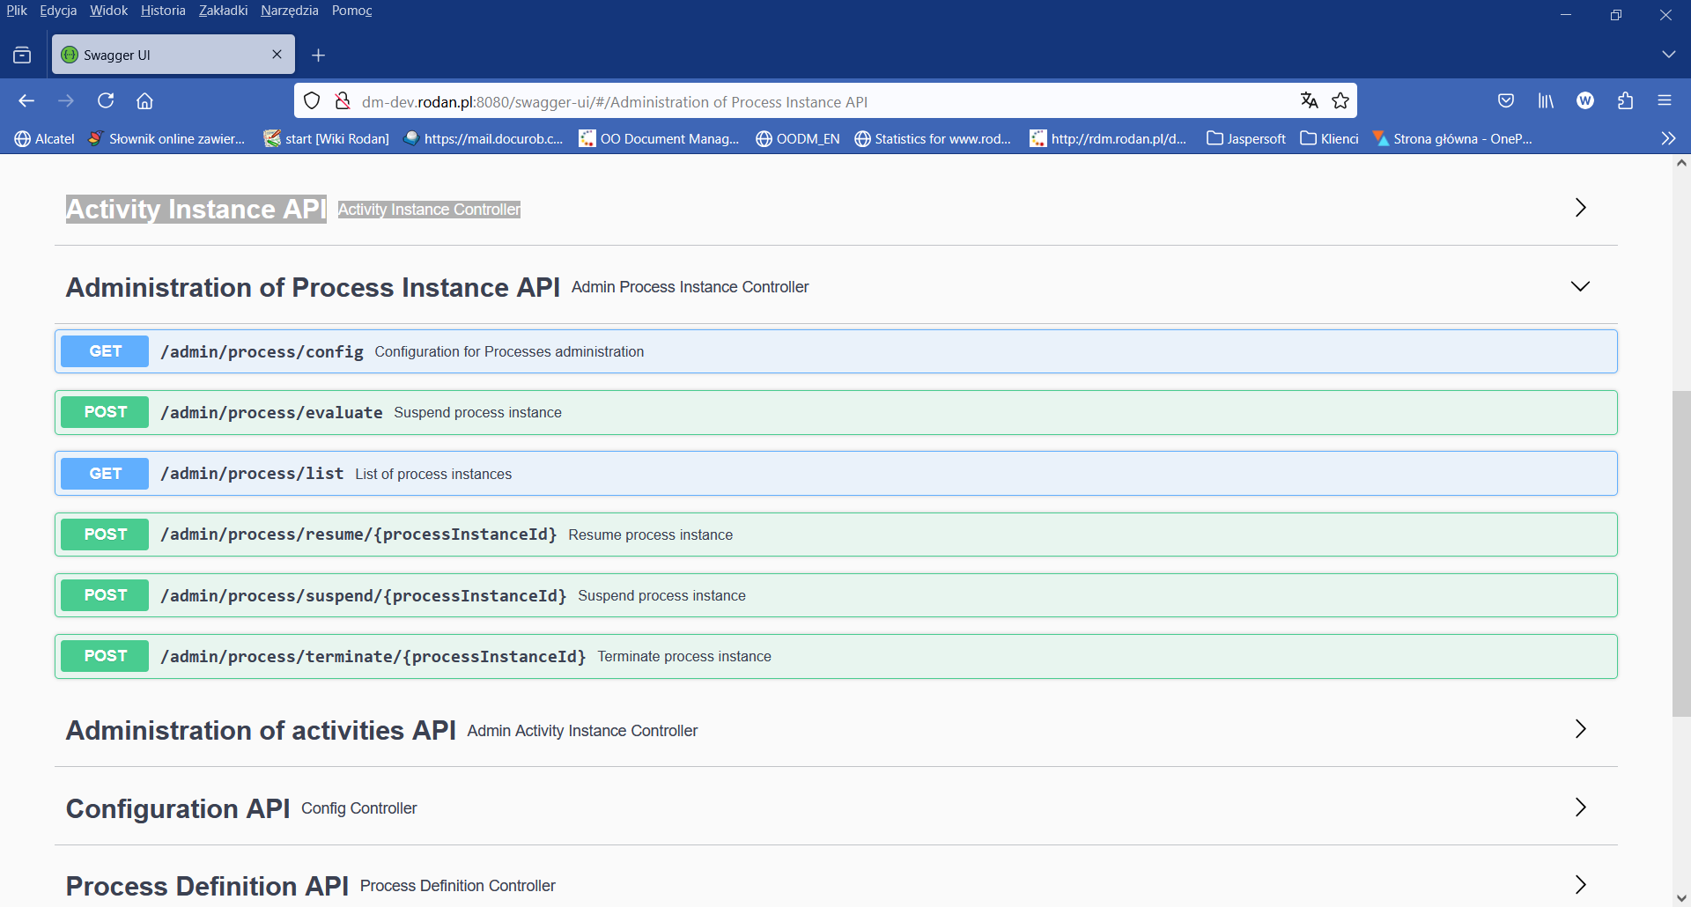This screenshot has width=1691, height=907.
Task: Go home using the home icon
Action: pyautogui.click(x=145, y=100)
